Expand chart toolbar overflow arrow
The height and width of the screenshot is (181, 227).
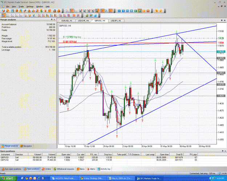(114, 11)
